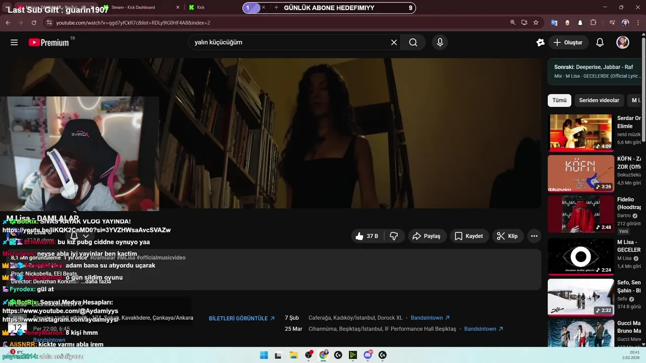Open Fidelio video thumbnail 2:48
Screen dimensions: 646x363
pyautogui.click(x=580, y=214)
